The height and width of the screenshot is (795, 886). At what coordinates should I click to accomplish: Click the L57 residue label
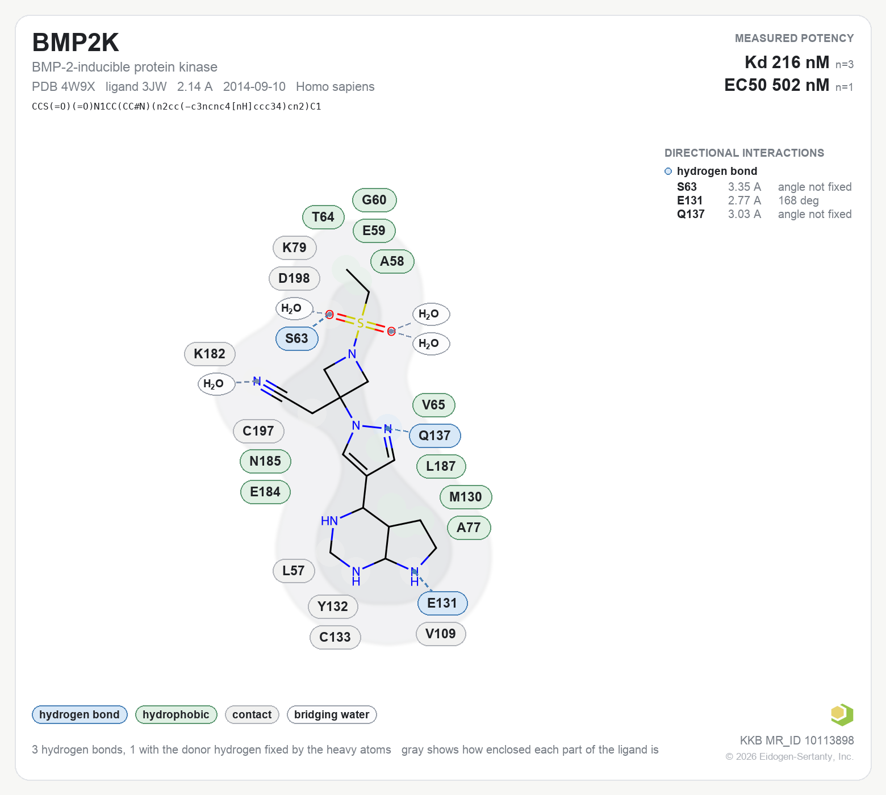point(294,571)
